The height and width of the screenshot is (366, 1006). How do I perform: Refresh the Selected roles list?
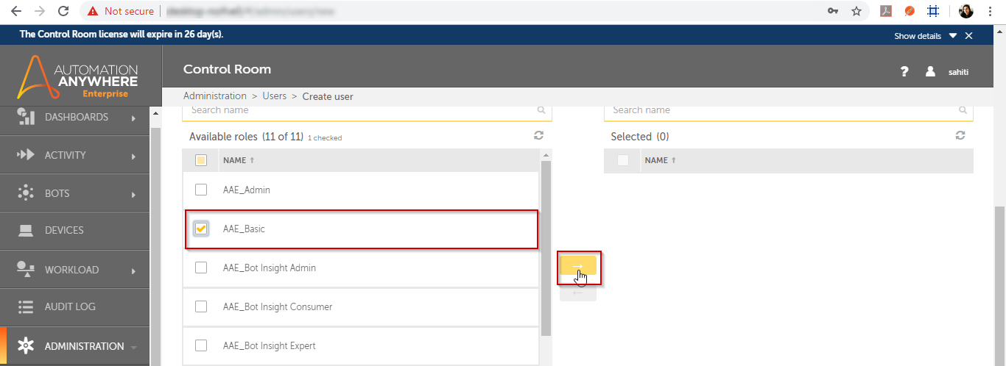point(960,136)
